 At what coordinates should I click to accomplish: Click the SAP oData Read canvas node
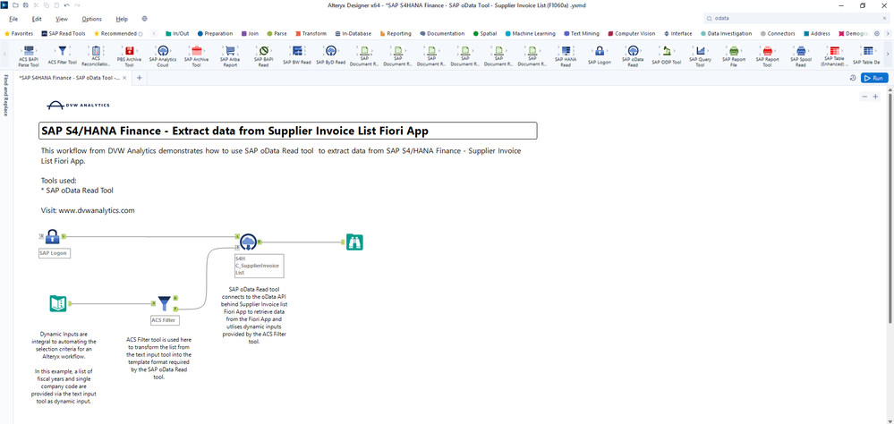248,242
